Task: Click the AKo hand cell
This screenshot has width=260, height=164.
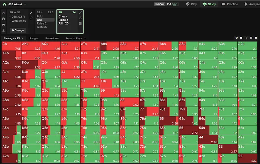Action: (12, 55)
